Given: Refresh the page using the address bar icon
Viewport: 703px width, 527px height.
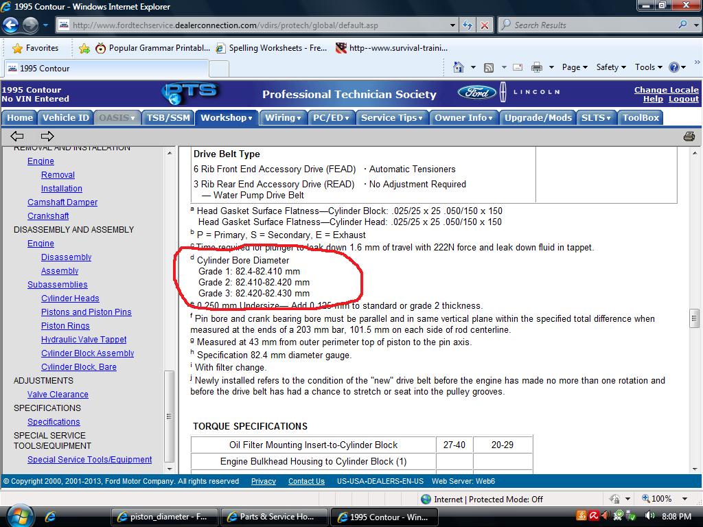Looking at the screenshot, I should [467, 25].
